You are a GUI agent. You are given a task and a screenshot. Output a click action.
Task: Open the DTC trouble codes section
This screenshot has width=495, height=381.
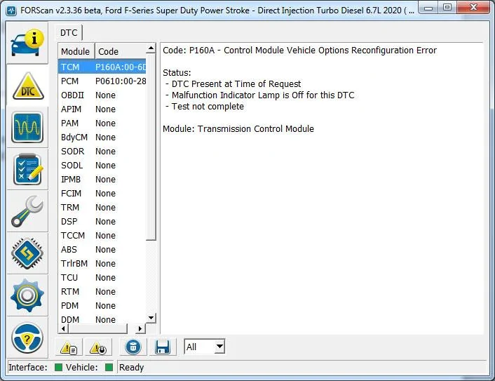[x=27, y=86]
